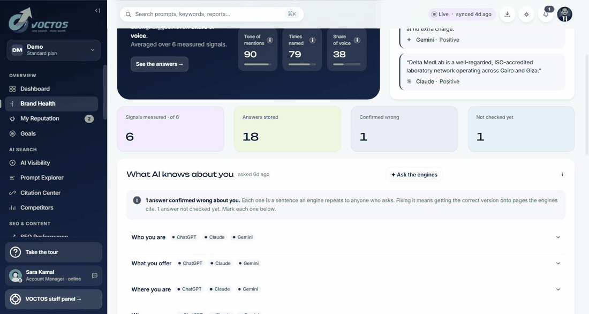Click the ChatGPT tag in What you offer
The width and height of the screenshot is (589, 314).
(190, 263)
